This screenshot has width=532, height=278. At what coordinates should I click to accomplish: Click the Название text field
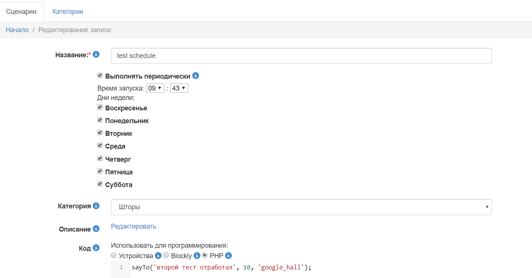coord(301,56)
